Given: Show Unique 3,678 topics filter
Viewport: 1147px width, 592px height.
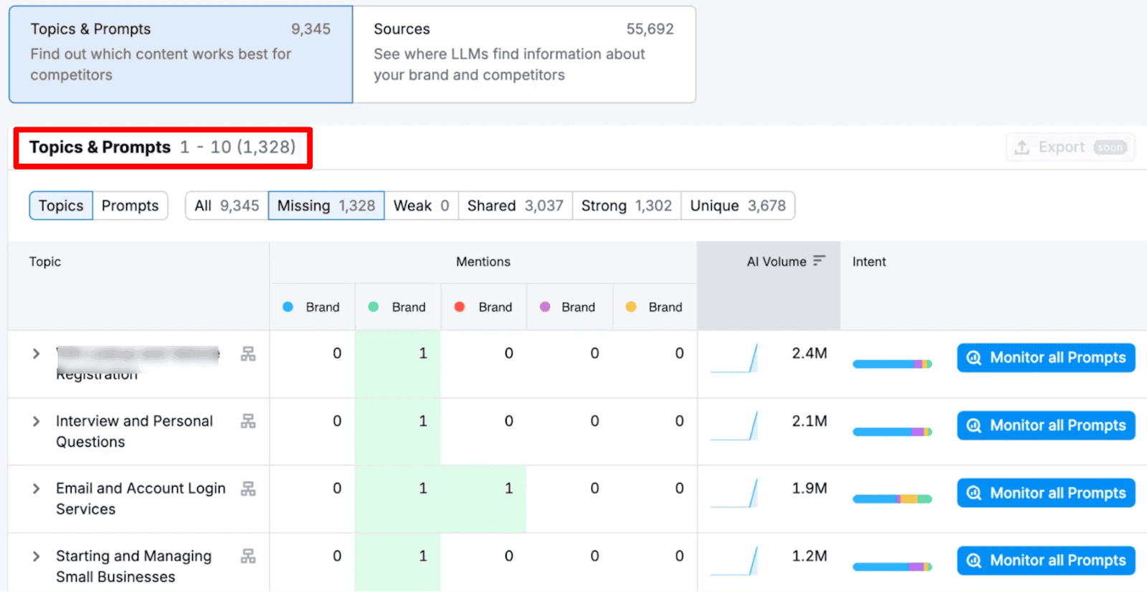Looking at the screenshot, I should click(738, 206).
